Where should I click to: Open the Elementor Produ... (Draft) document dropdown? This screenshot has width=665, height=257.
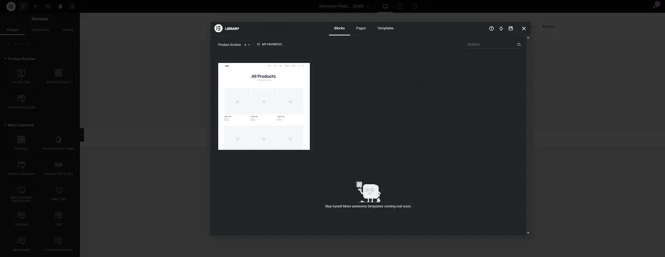(x=344, y=6)
